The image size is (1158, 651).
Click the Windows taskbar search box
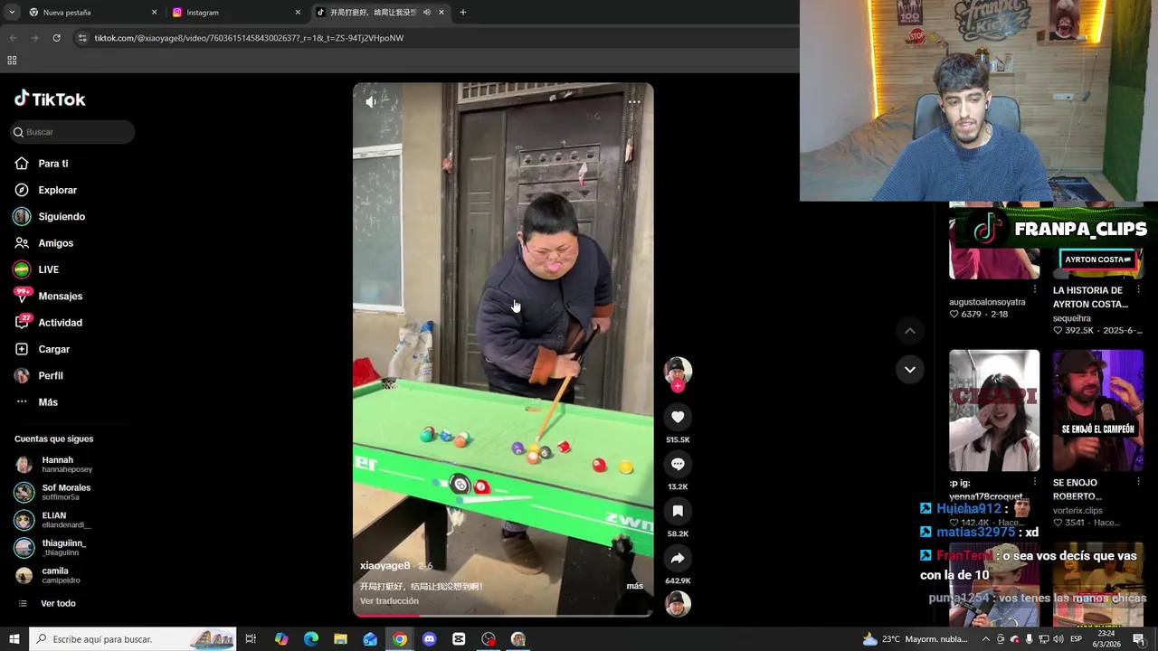pyautogui.click(x=132, y=639)
